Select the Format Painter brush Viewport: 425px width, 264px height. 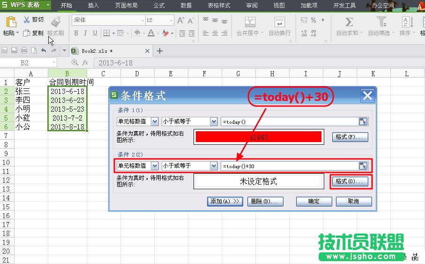[56, 22]
